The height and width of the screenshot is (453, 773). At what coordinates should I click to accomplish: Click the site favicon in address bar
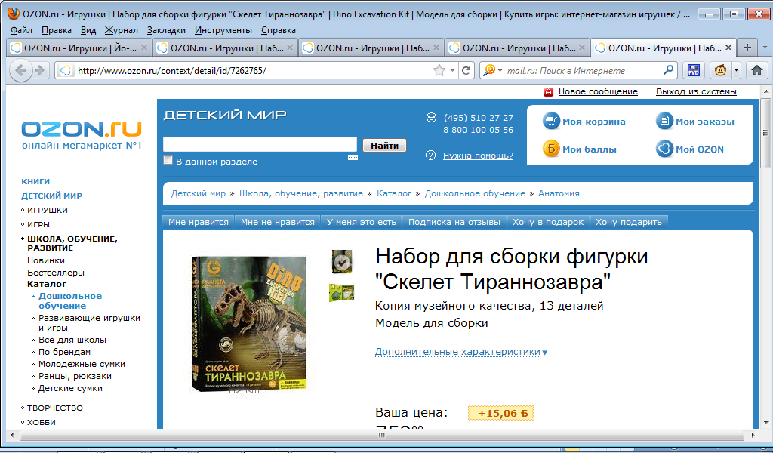[x=66, y=70]
